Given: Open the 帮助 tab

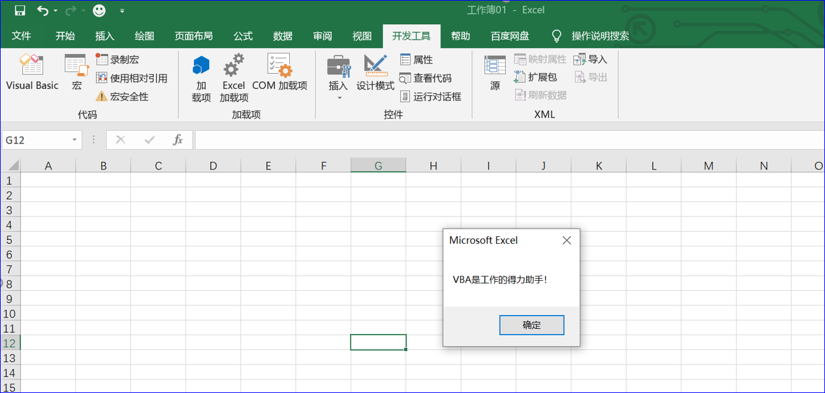Looking at the screenshot, I should pyautogui.click(x=461, y=36).
